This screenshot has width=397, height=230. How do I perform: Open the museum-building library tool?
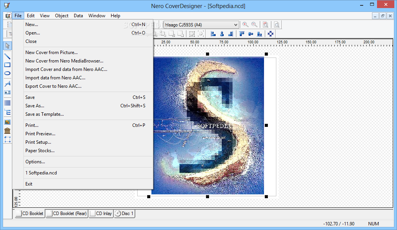(x=7, y=131)
